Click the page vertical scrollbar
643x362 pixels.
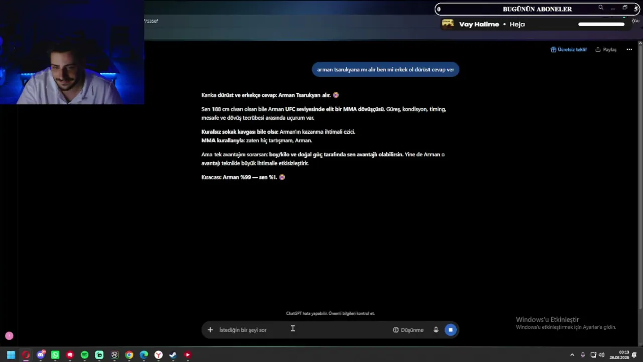[640, 176]
